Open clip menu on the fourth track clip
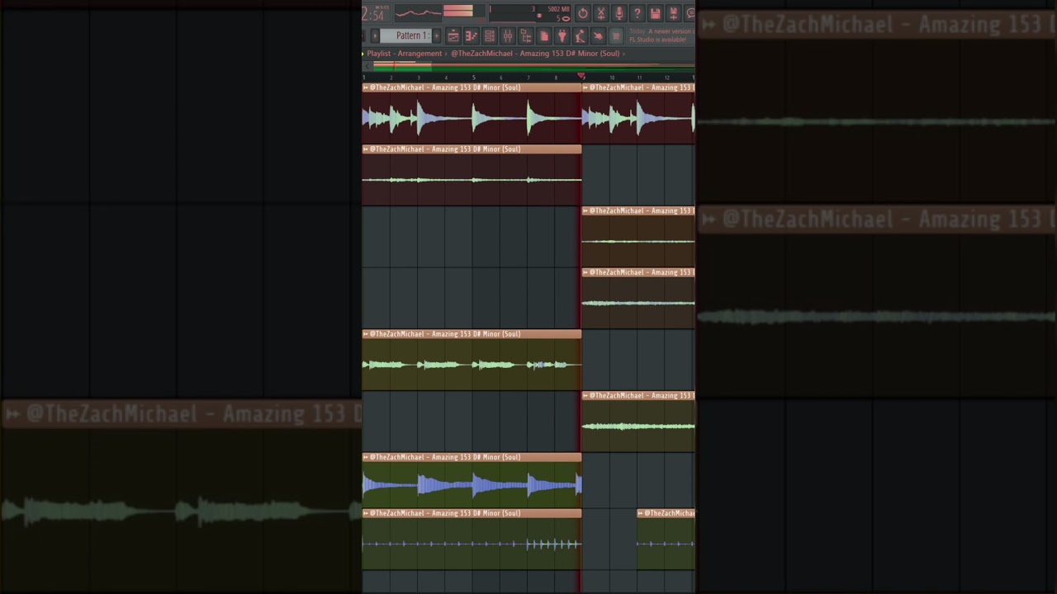This screenshot has width=1057, height=594. (585, 272)
